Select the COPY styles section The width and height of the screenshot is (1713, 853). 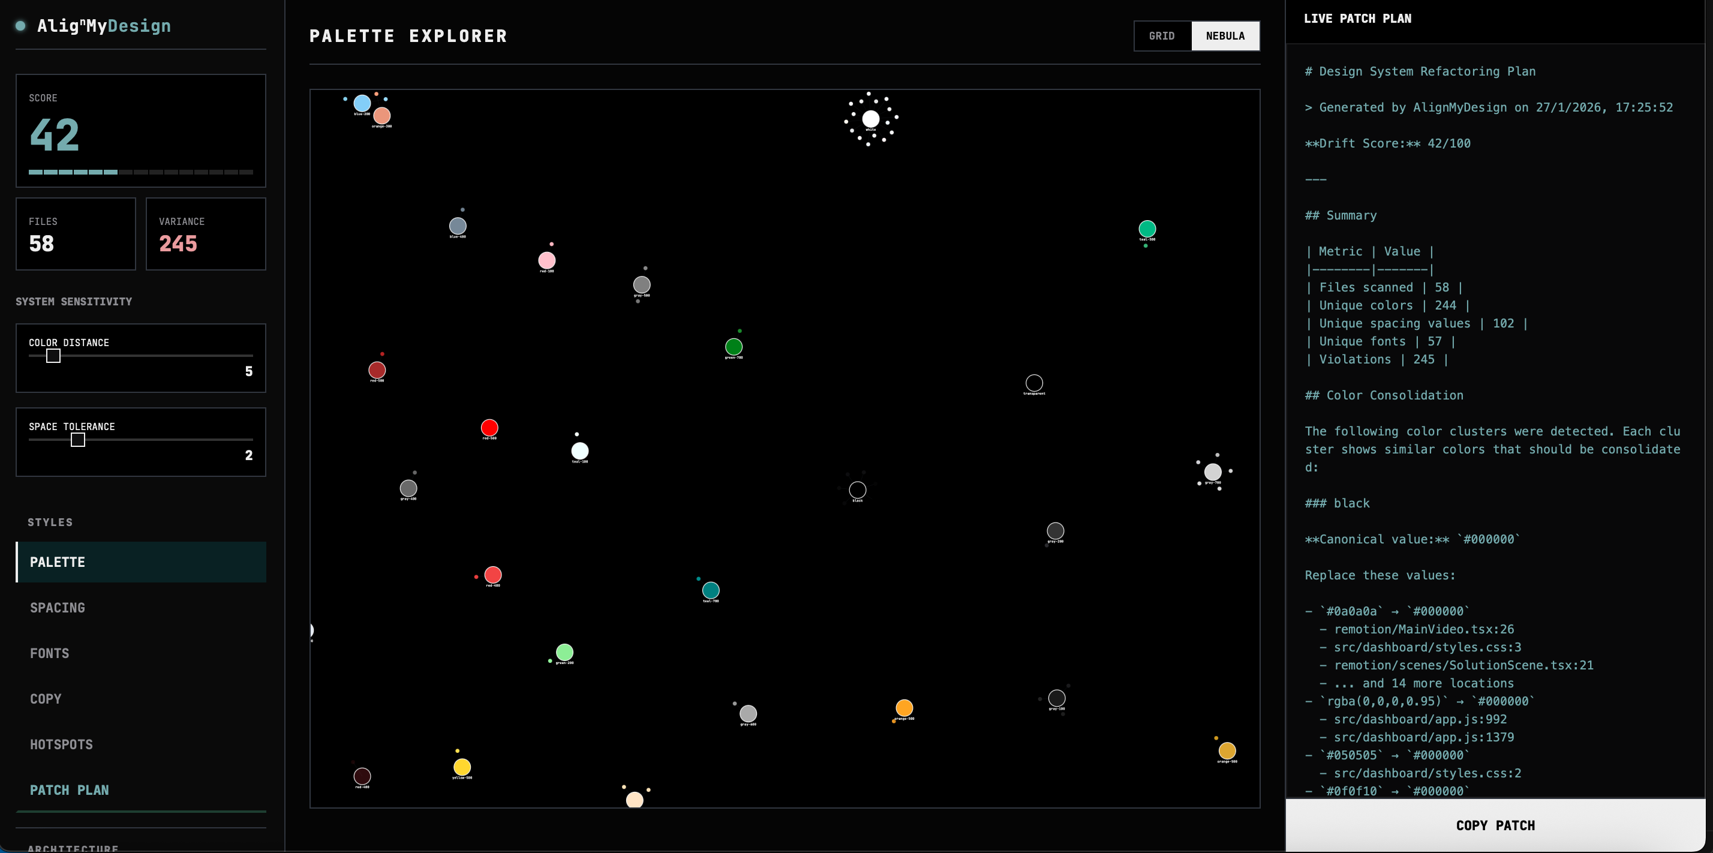(x=45, y=698)
